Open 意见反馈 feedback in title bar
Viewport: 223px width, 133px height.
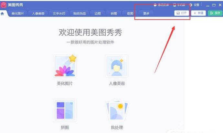pos(161,5)
